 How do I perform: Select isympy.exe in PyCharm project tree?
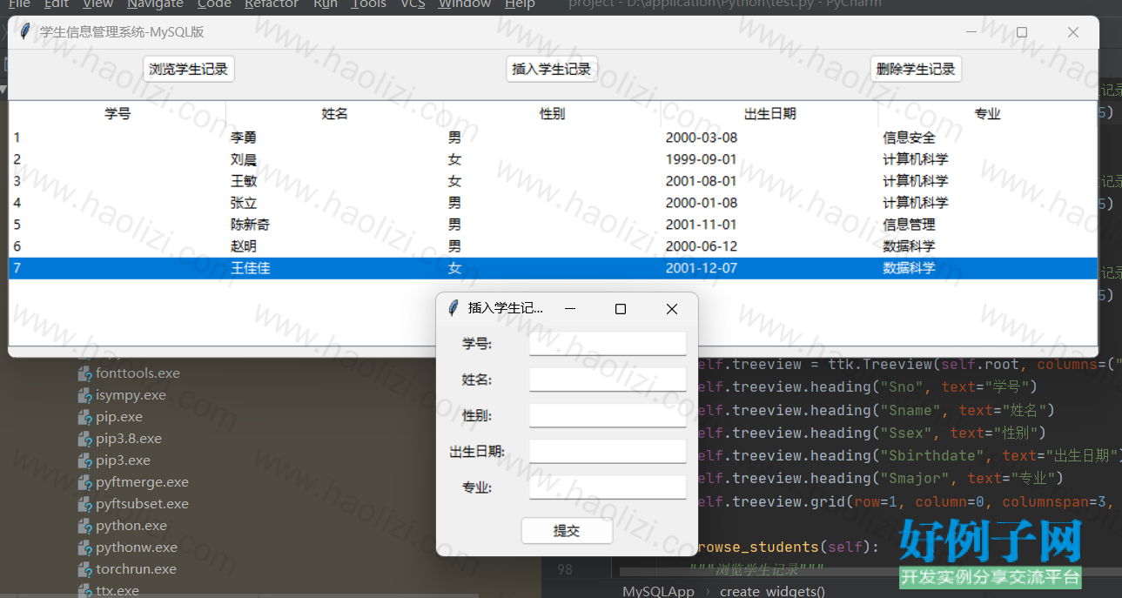click(131, 394)
